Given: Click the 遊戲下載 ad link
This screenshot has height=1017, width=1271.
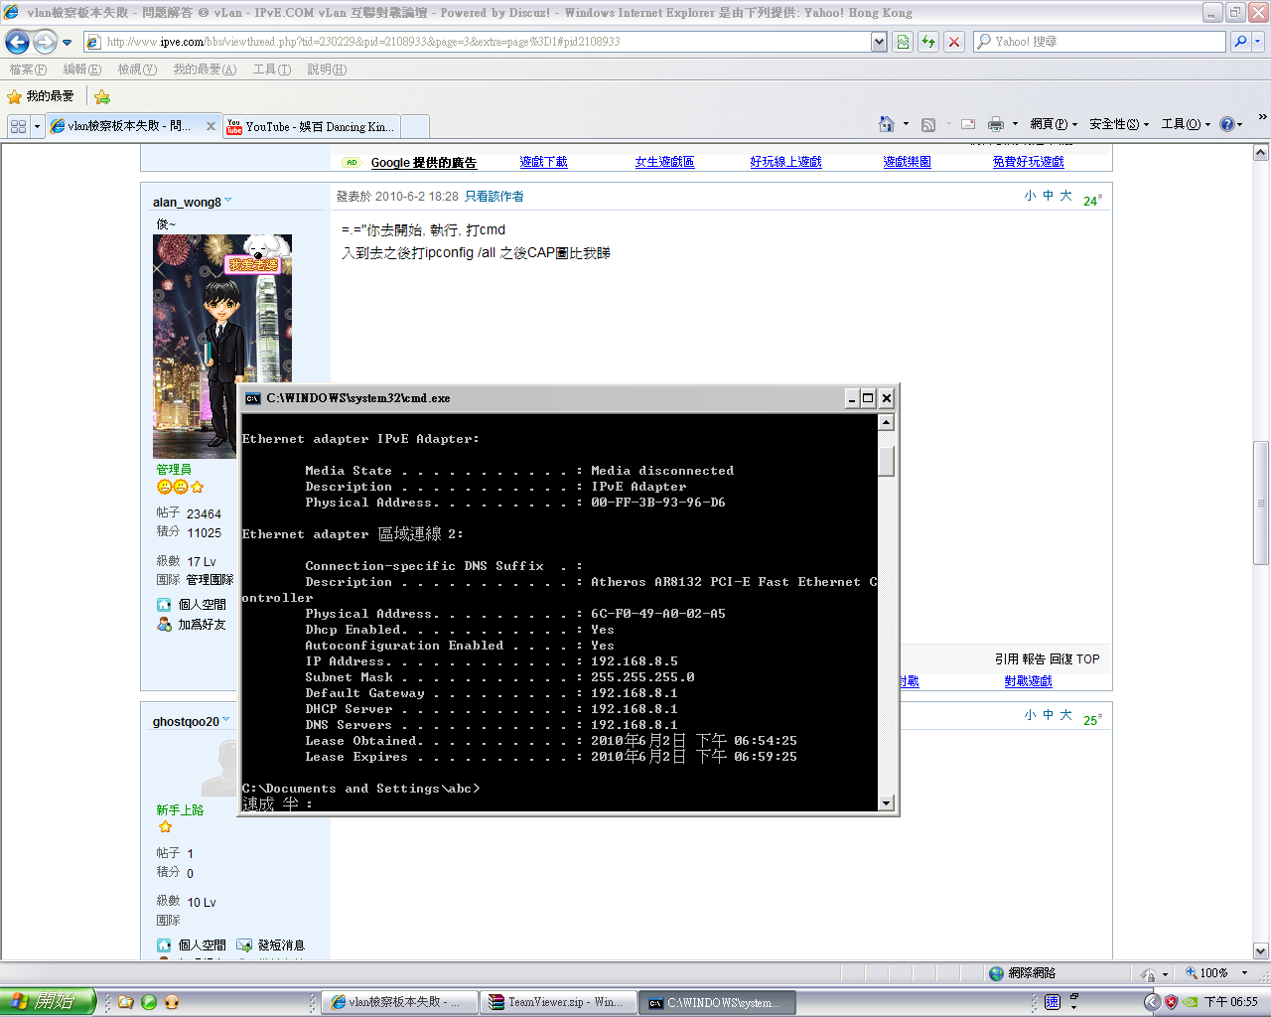Looking at the screenshot, I should 543,162.
